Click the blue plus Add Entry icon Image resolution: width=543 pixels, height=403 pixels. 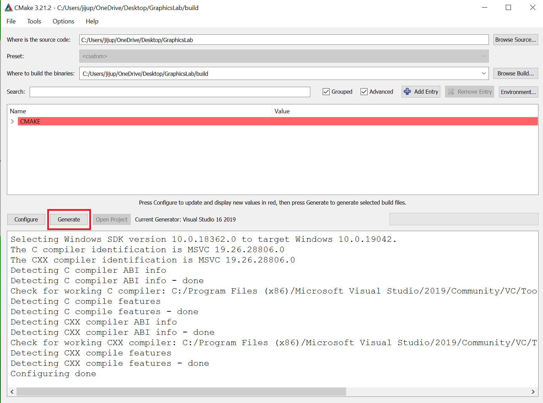tap(408, 92)
